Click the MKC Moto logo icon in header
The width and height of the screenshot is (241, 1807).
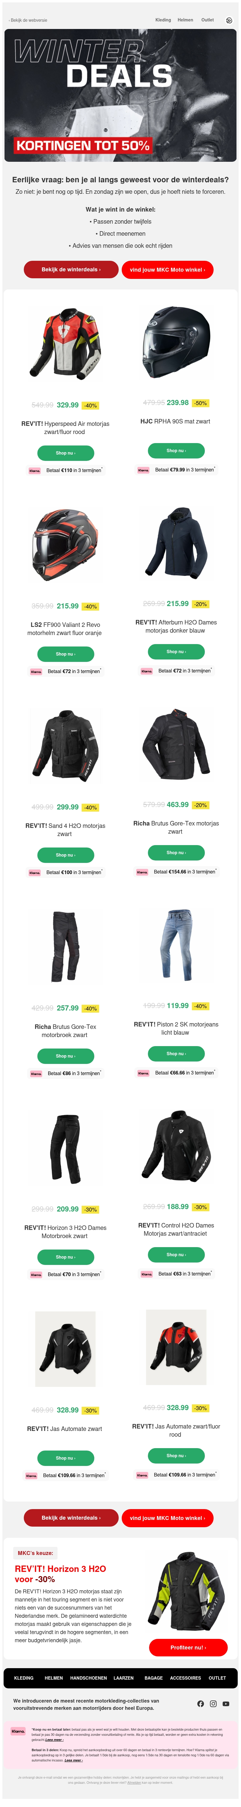tap(229, 20)
